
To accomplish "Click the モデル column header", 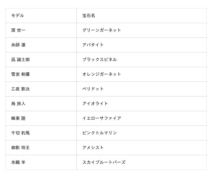I will (x=18, y=16).
